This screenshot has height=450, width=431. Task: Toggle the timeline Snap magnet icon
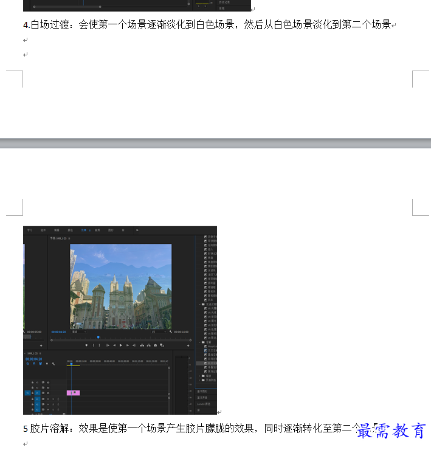click(x=34, y=364)
